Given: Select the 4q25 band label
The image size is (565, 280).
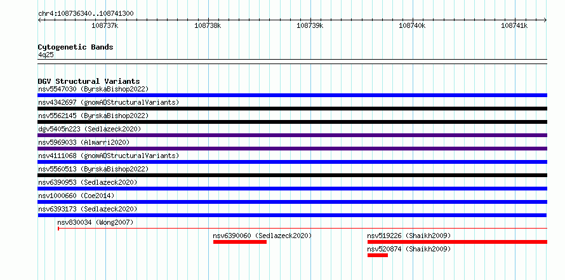Looking at the screenshot, I should pyautogui.click(x=46, y=55).
